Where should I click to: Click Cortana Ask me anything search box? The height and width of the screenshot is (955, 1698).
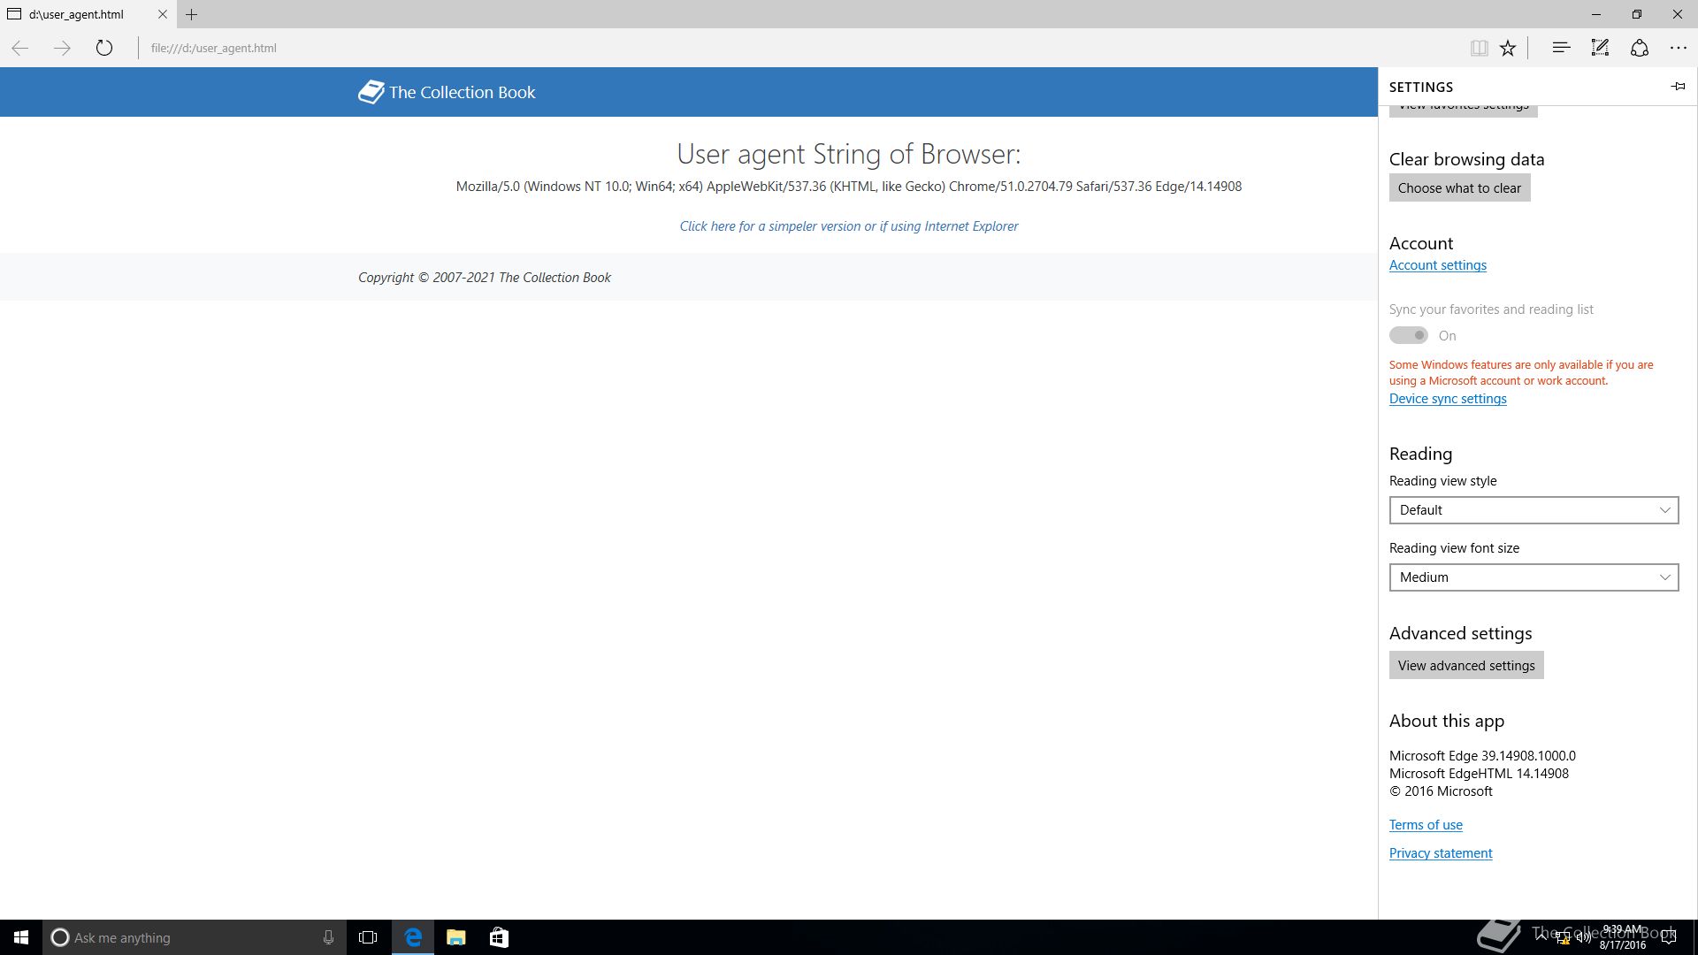[194, 937]
